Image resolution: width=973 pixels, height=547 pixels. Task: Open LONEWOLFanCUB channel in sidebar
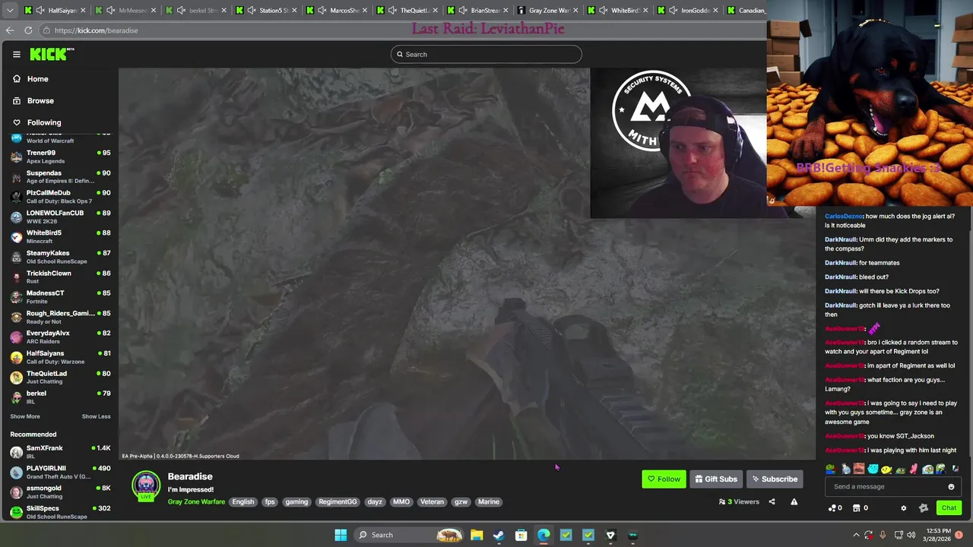pyautogui.click(x=60, y=217)
